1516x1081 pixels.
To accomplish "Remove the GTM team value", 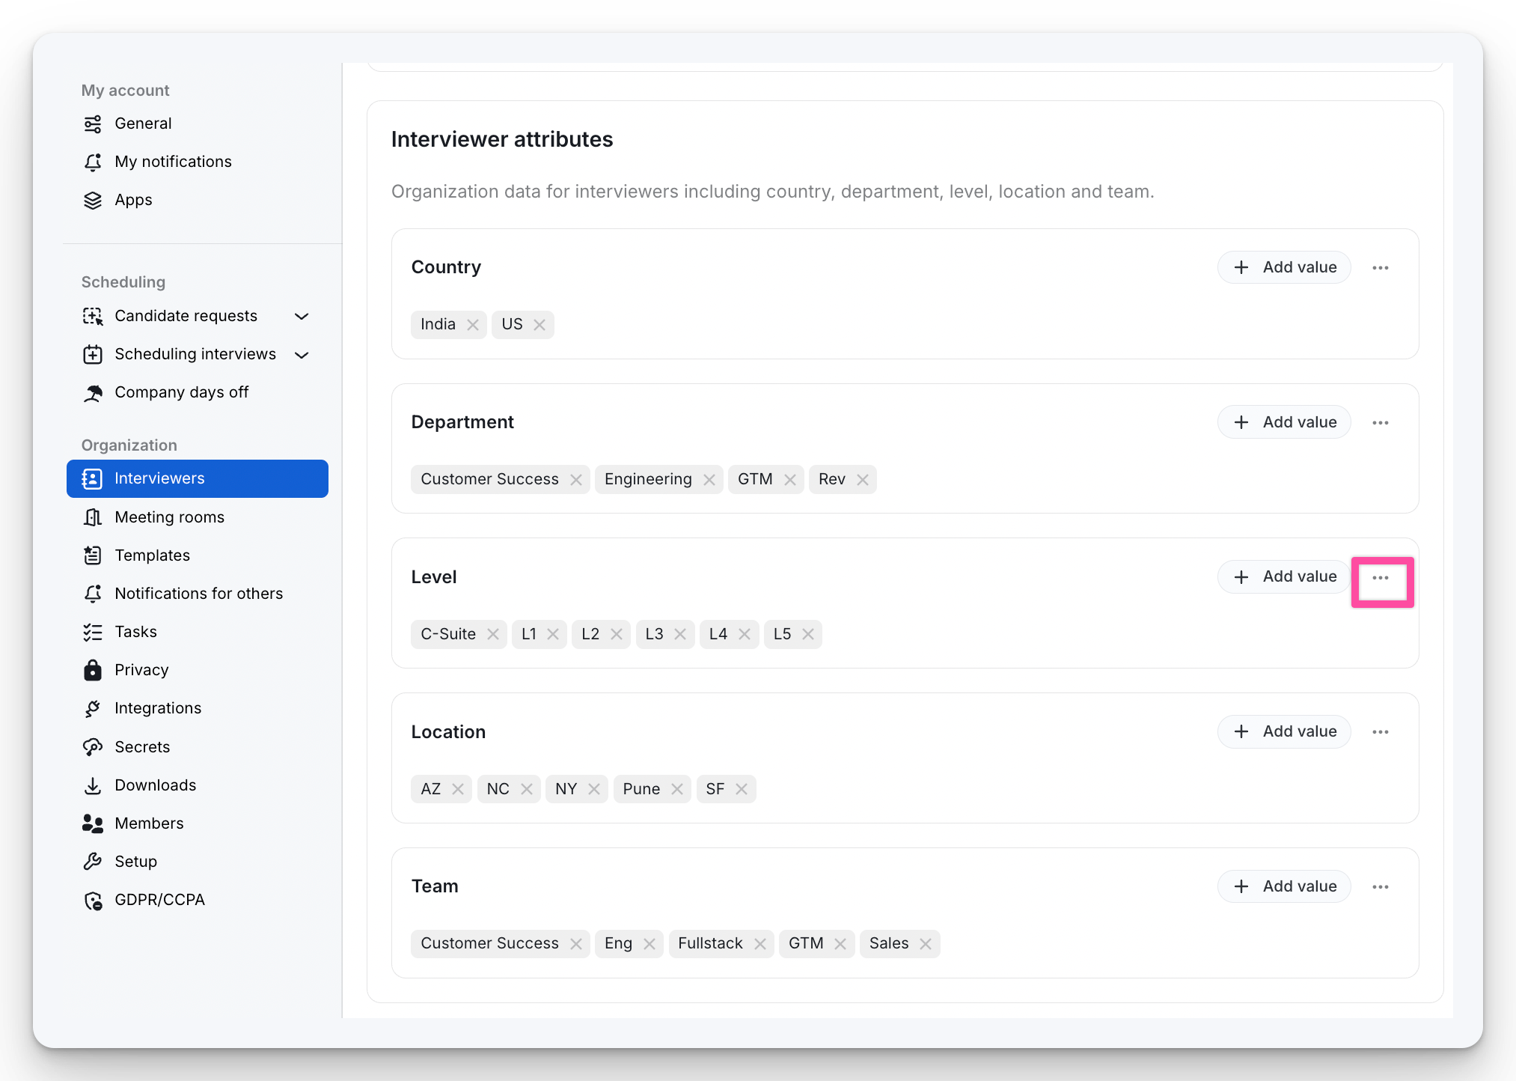I will click(840, 944).
